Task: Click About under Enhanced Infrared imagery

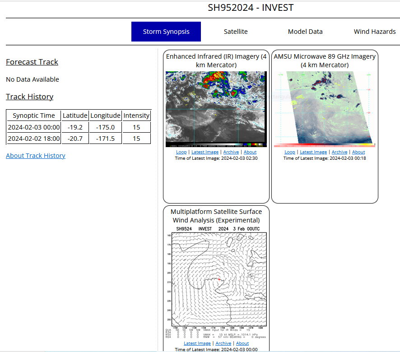Action: pyautogui.click(x=250, y=152)
